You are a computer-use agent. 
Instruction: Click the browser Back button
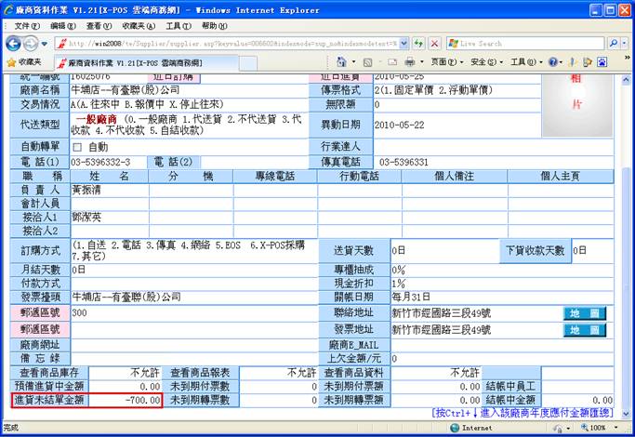(14, 44)
